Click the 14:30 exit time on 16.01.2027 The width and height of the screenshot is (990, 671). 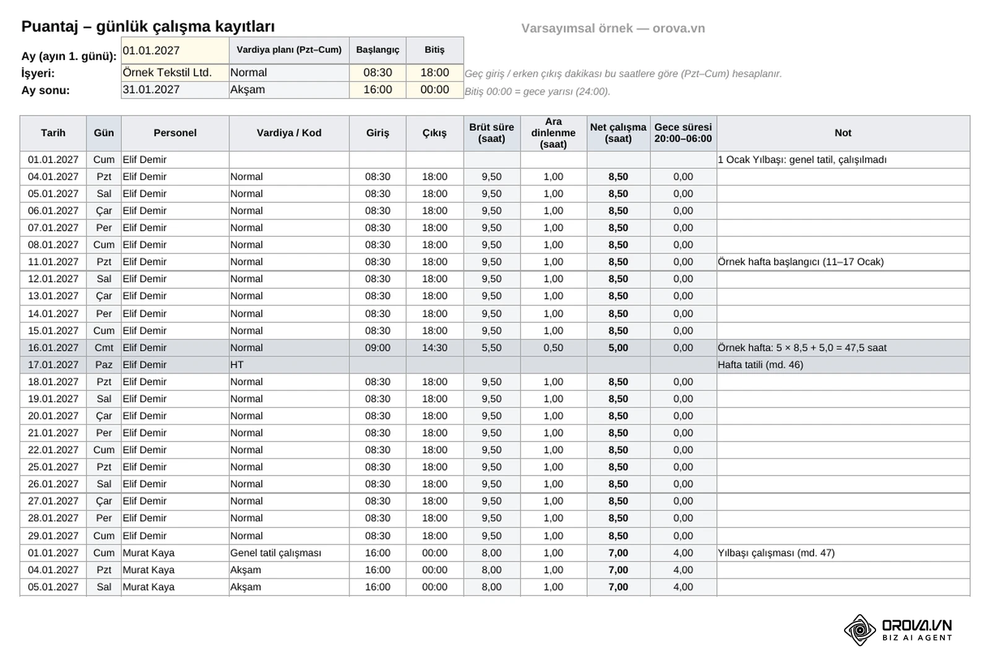tap(434, 348)
